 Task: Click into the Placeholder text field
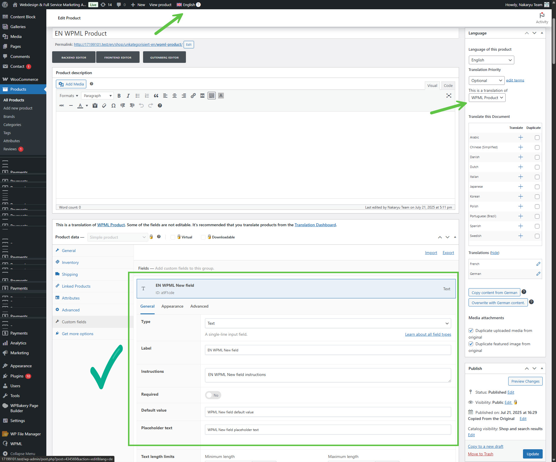(328, 430)
